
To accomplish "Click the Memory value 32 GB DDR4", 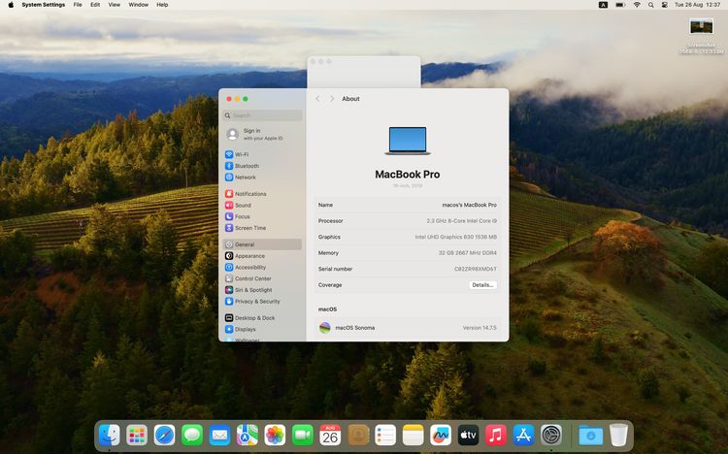I will coord(468,253).
